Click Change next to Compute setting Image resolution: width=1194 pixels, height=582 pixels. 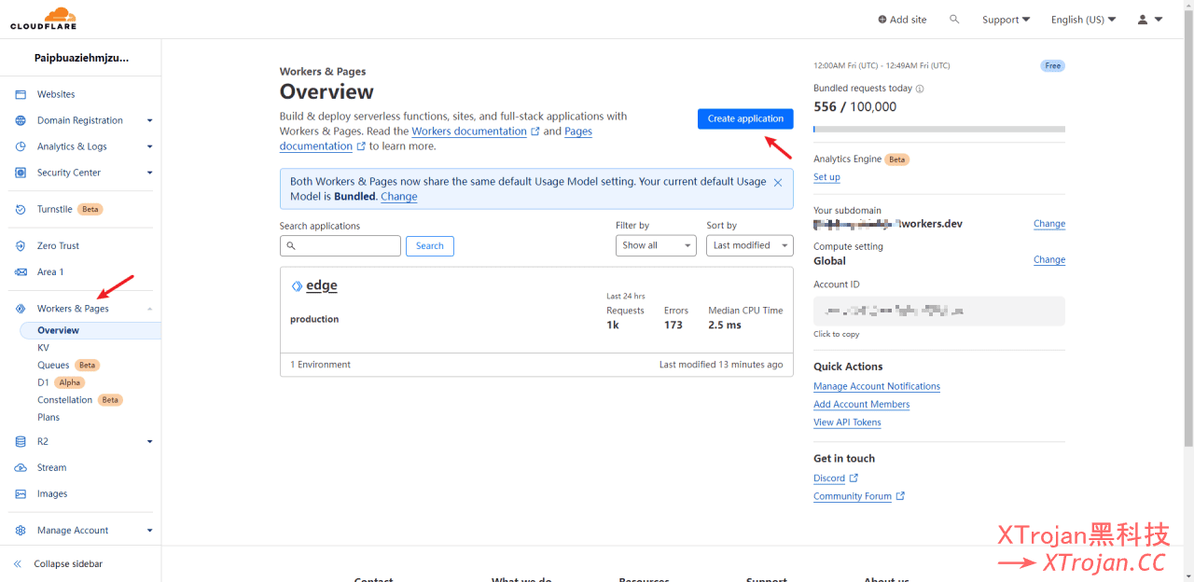click(x=1049, y=260)
